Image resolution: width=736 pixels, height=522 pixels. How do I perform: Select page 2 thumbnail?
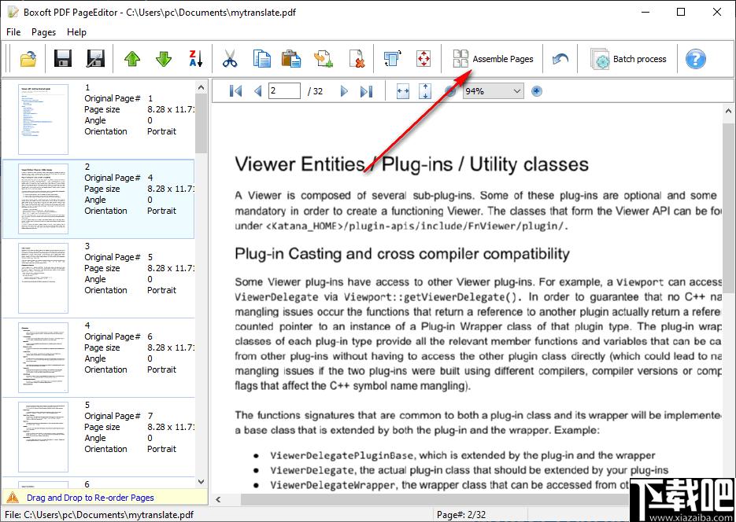point(43,199)
